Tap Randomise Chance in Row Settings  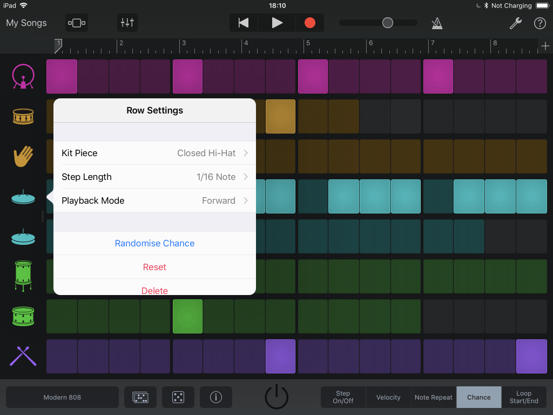pyautogui.click(x=154, y=244)
